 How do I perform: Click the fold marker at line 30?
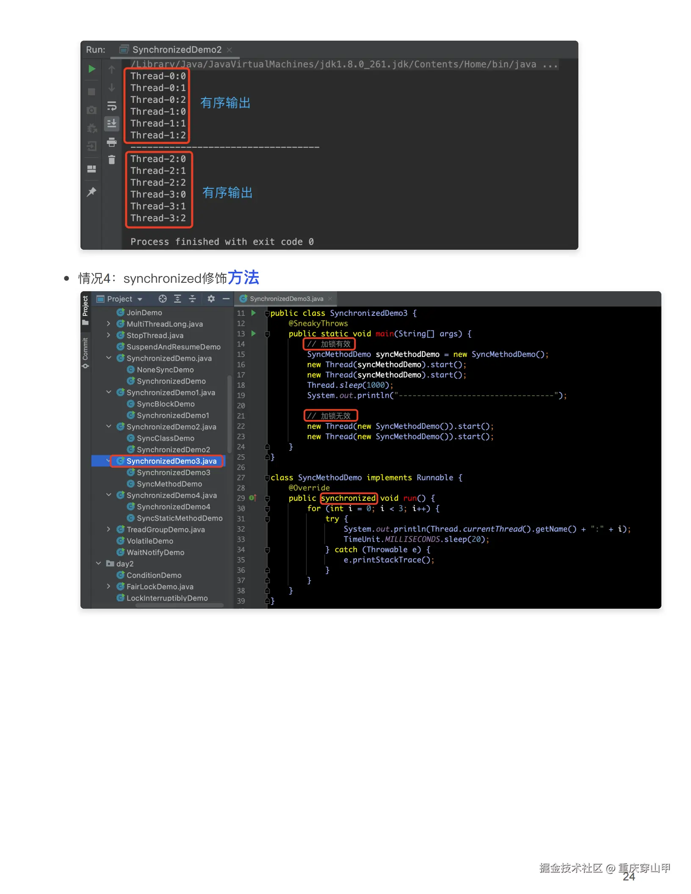[x=268, y=509]
